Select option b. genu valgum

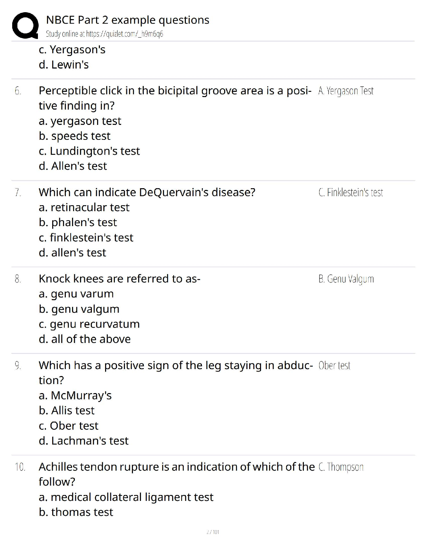[x=79, y=309]
